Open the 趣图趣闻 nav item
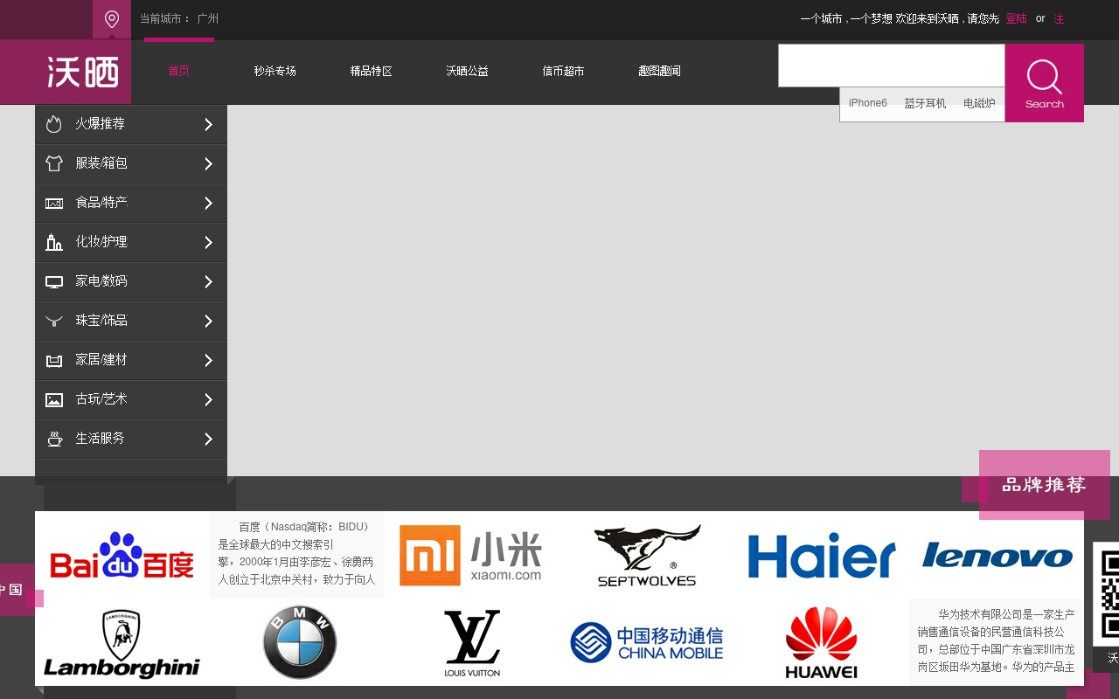The image size is (1119, 699). (x=660, y=71)
